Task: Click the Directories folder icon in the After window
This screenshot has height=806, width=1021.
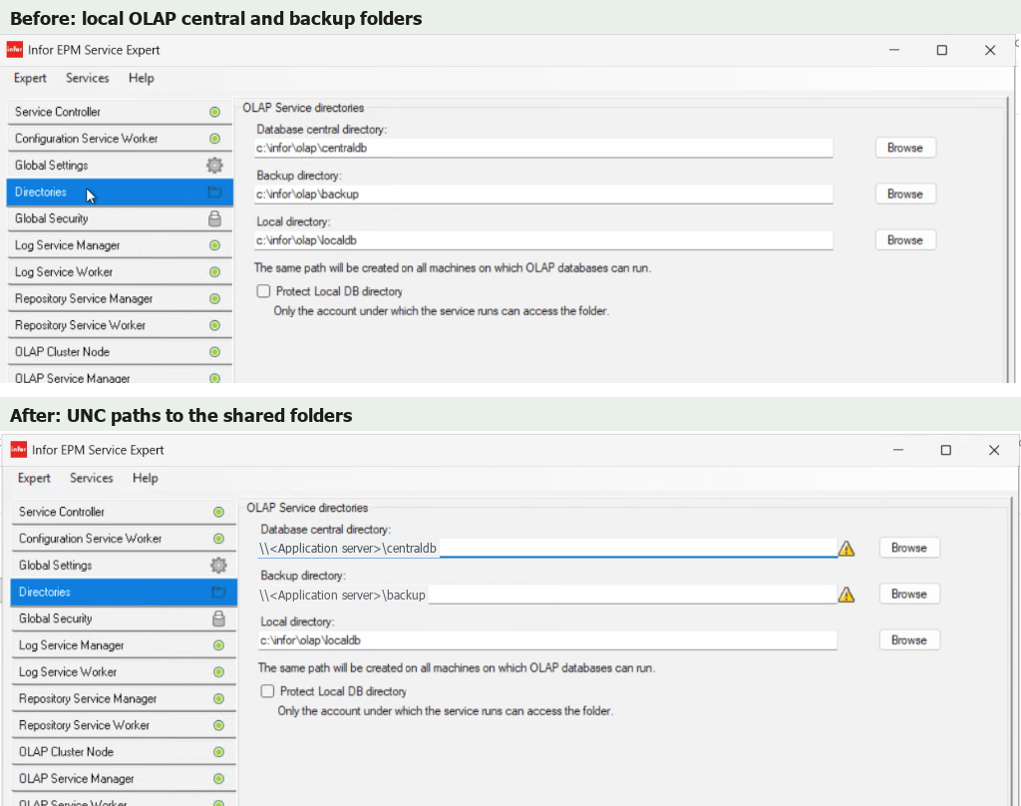Action: (x=218, y=593)
